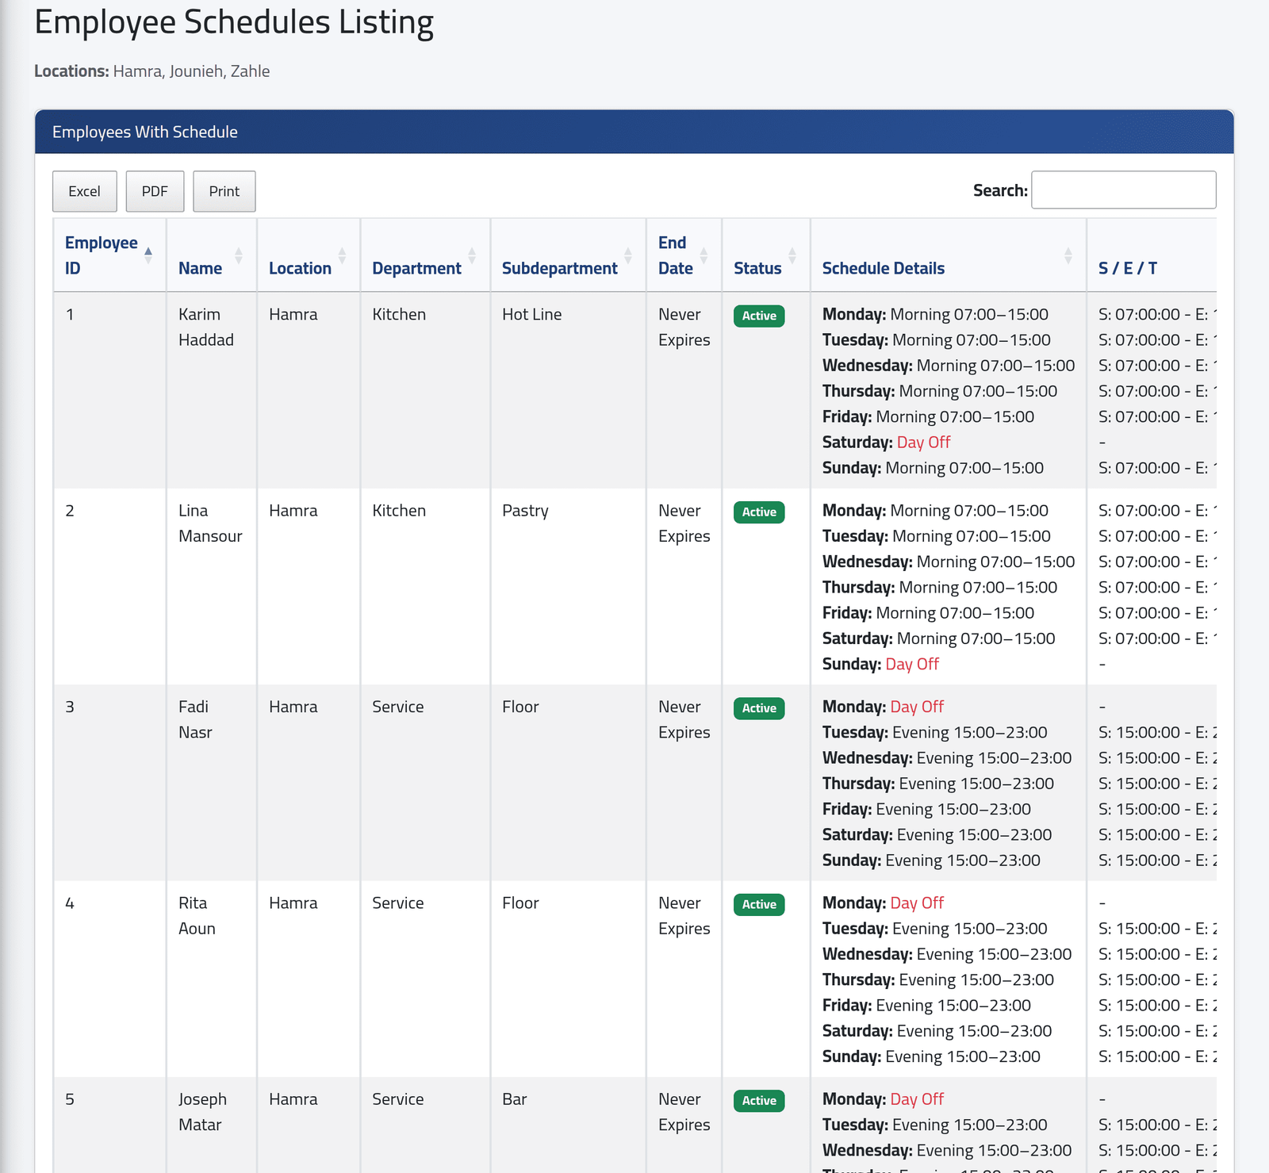Click Active badge for Rita Aoun
Viewport: 1269px width, 1173px height.
(x=759, y=904)
